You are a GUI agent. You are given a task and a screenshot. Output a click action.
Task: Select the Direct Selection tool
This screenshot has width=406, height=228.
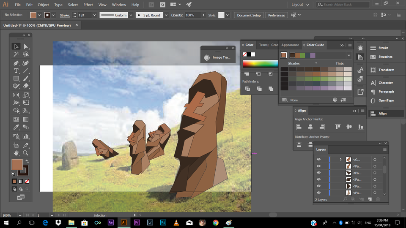click(26, 46)
